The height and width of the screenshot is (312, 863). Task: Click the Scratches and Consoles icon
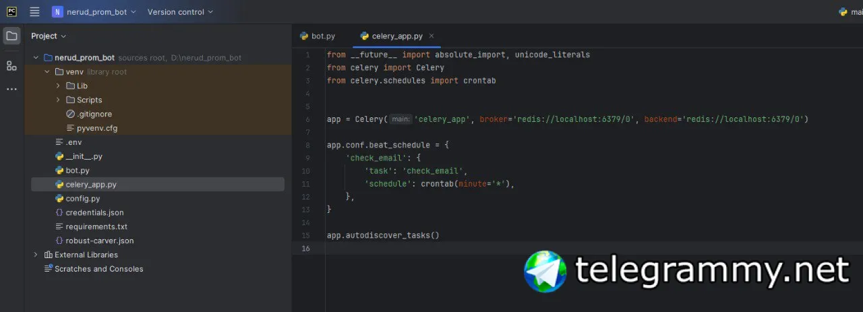coord(49,269)
